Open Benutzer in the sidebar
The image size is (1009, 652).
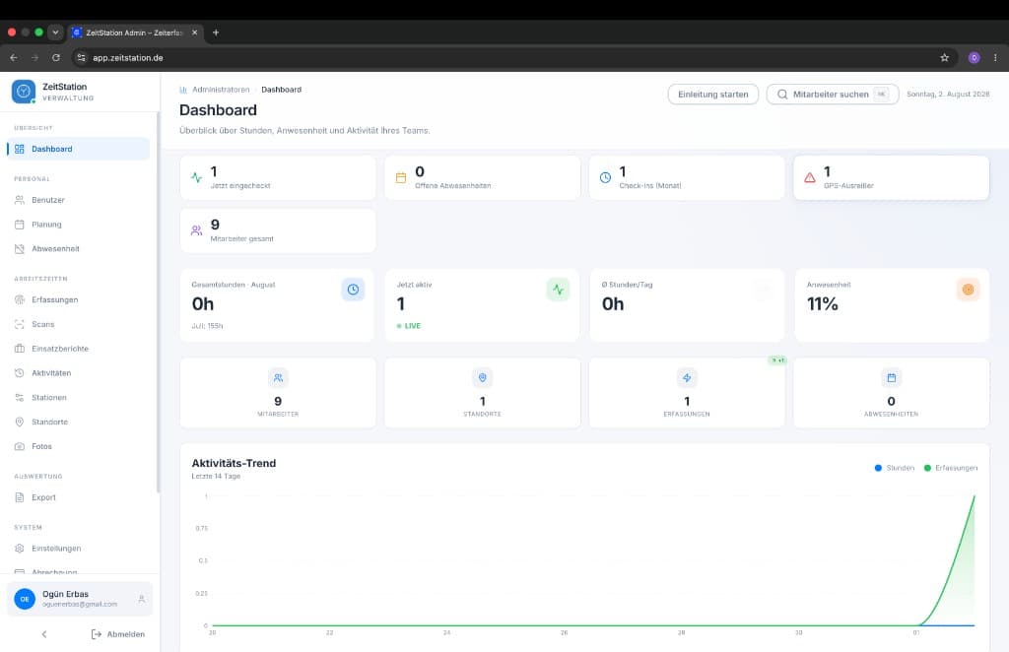pos(79,200)
